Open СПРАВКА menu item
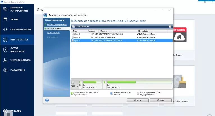Viewport: 215px width, 116px height. (x=16, y=111)
